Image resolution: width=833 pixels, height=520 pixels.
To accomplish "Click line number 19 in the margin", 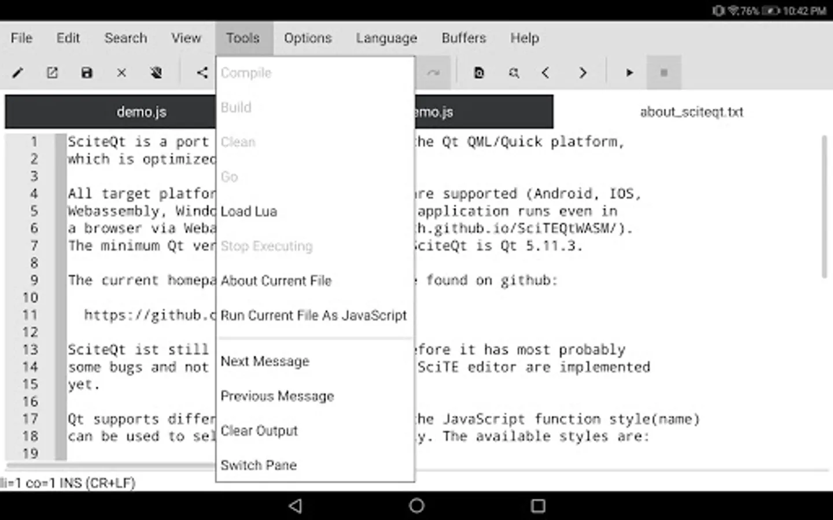I will click(x=30, y=454).
